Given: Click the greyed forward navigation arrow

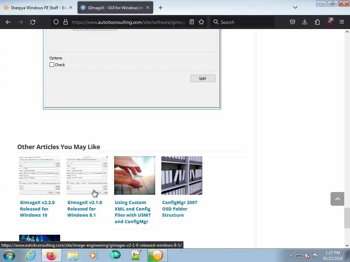Looking at the screenshot, I should tap(21, 22).
